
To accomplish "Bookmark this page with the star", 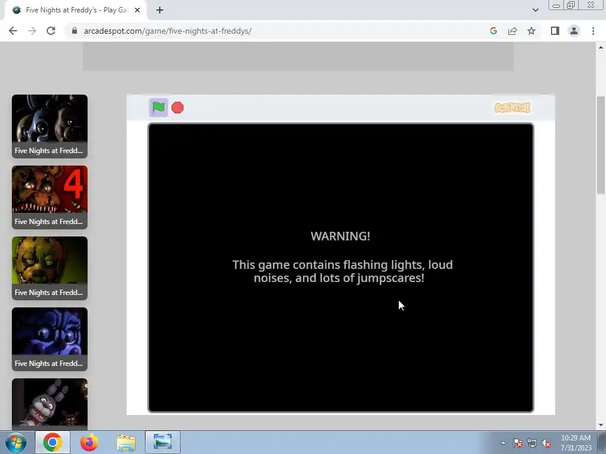I will 531,31.
